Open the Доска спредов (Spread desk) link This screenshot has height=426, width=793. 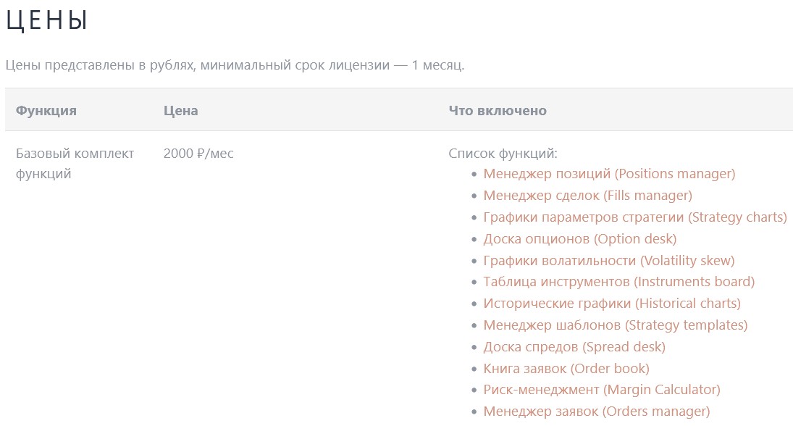tap(574, 347)
